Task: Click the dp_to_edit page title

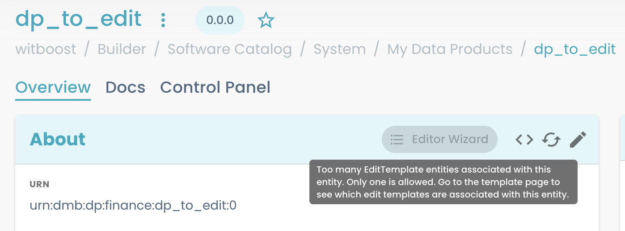Action: click(79, 19)
